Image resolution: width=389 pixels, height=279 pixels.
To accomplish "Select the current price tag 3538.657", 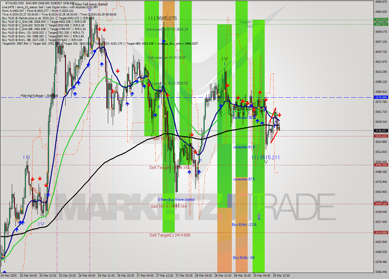I will tap(381, 131).
